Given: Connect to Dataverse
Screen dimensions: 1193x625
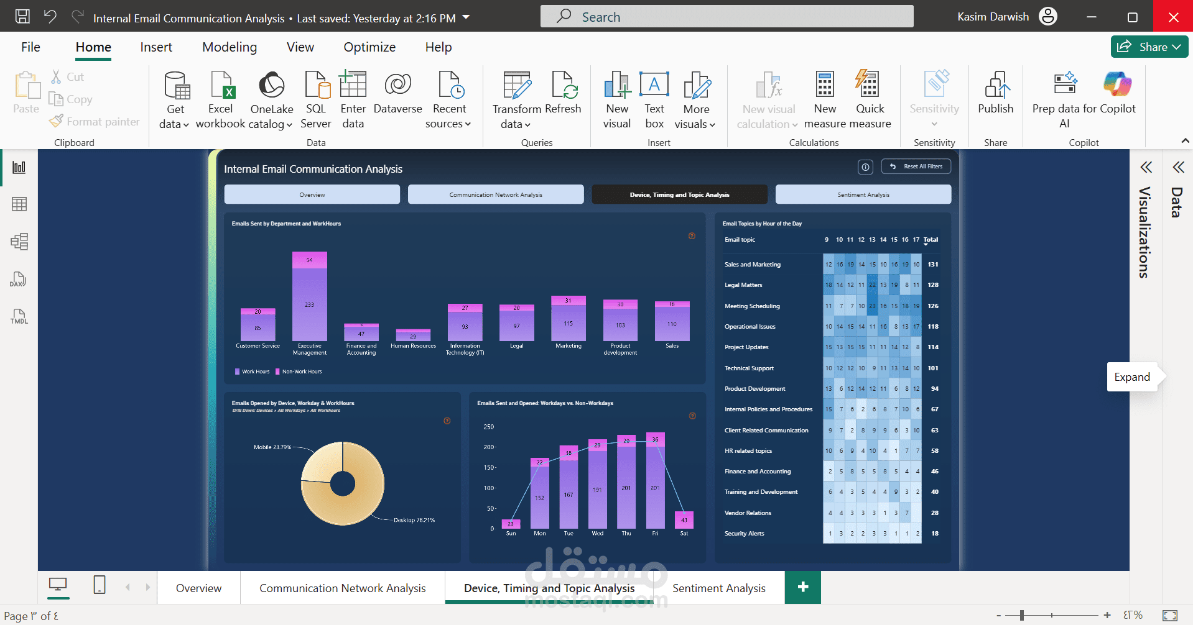Looking at the screenshot, I should 398,93.
